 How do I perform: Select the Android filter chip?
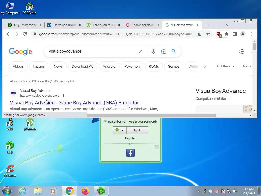(109, 66)
